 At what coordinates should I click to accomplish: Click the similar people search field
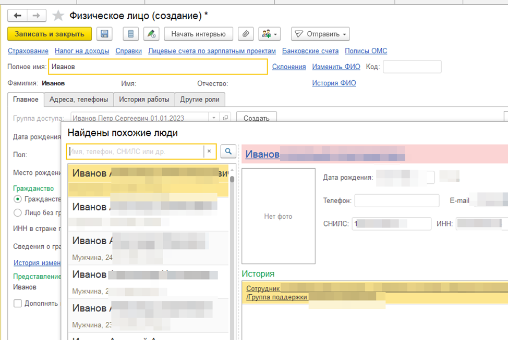136,152
